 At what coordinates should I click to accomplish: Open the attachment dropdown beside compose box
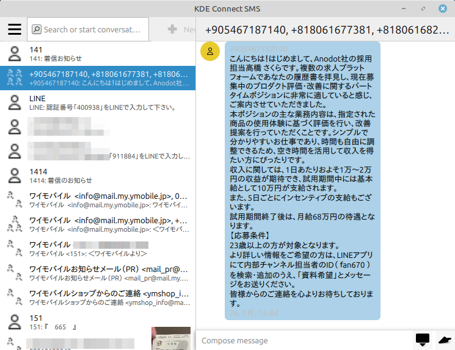pos(422,340)
